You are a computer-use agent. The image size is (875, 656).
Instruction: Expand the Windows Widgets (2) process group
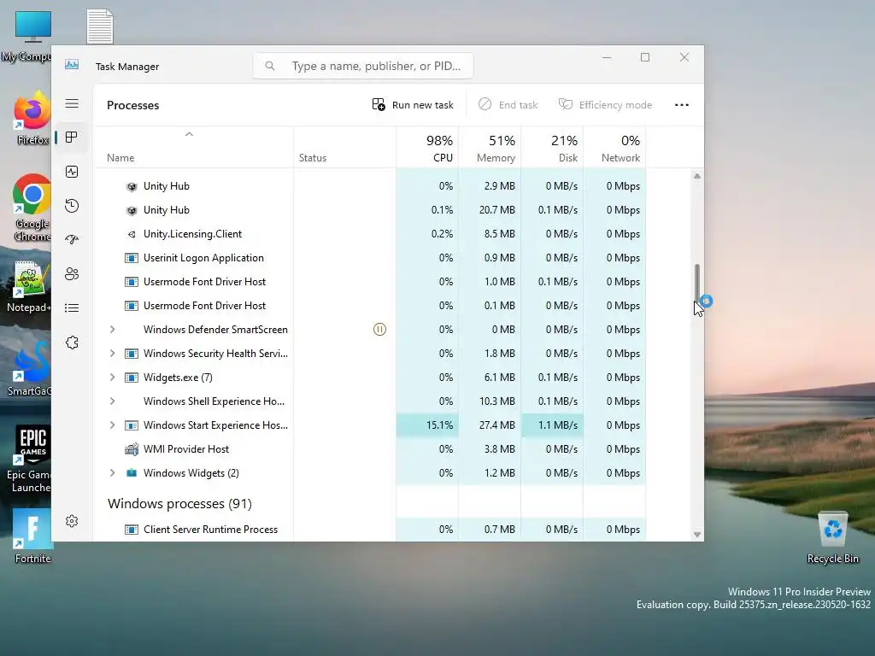112,473
